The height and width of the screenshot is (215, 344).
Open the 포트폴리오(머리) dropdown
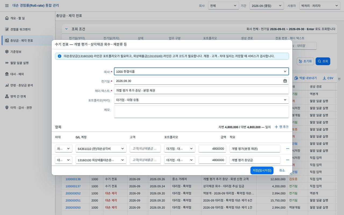coord(201,100)
